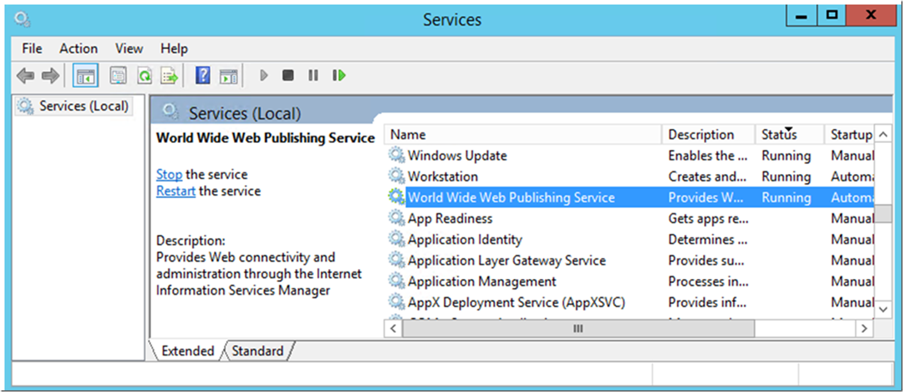
Task: Click gear icon beside Workstation
Action: (397, 176)
